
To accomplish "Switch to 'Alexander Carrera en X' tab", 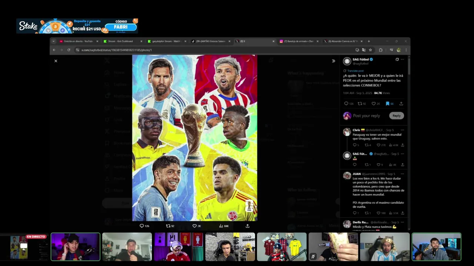I will 343,41.
